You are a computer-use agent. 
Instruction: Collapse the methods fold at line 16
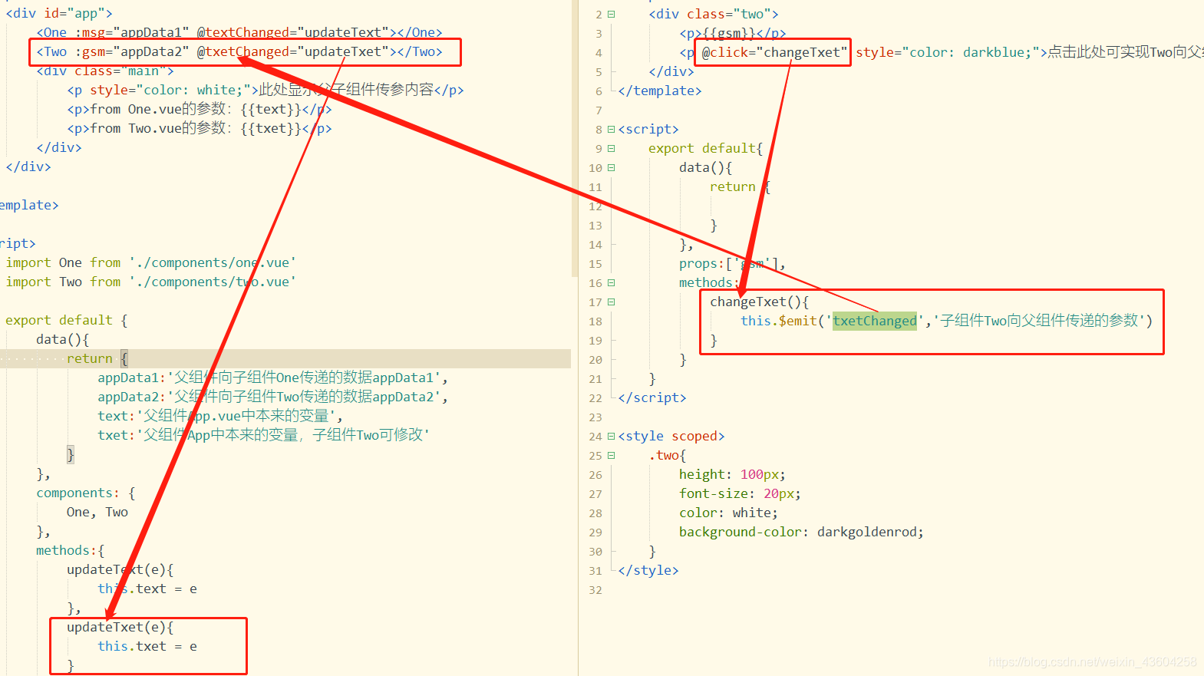(x=611, y=282)
